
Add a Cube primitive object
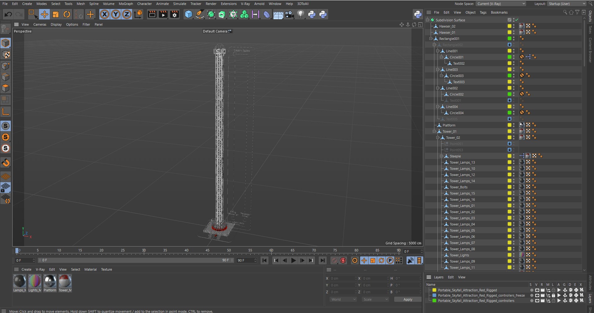point(188,14)
